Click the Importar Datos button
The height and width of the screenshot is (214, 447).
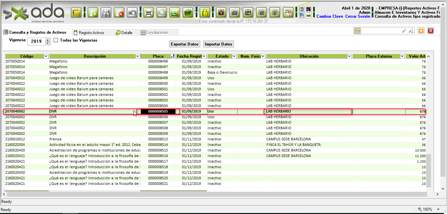click(219, 44)
